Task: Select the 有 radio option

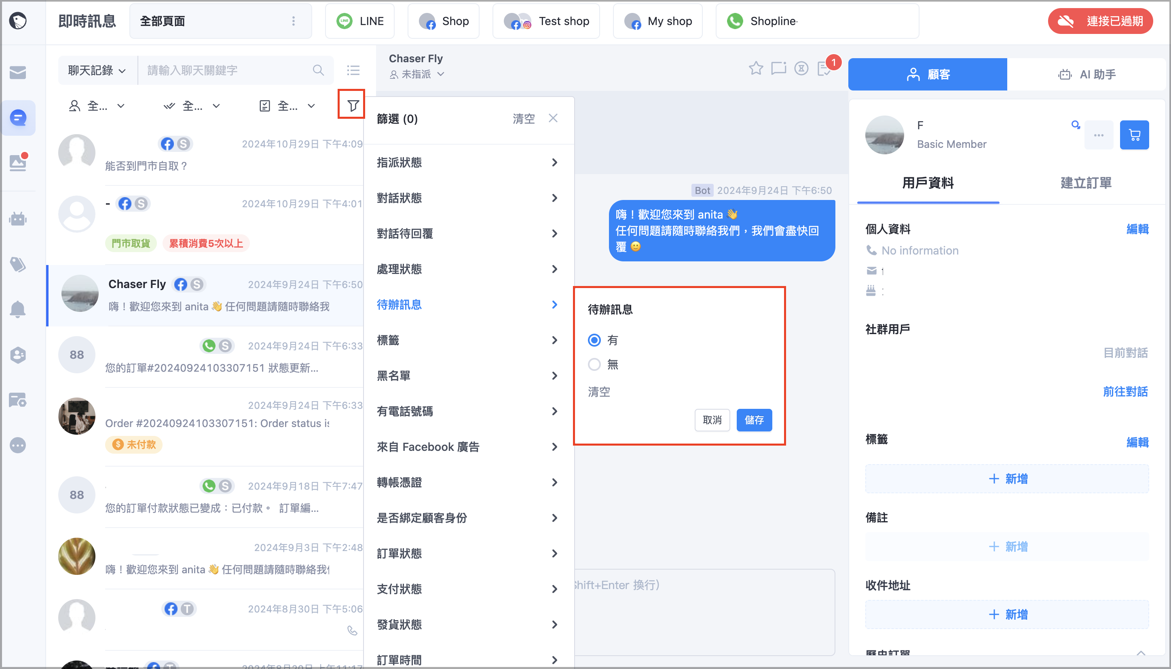Action: tap(594, 340)
